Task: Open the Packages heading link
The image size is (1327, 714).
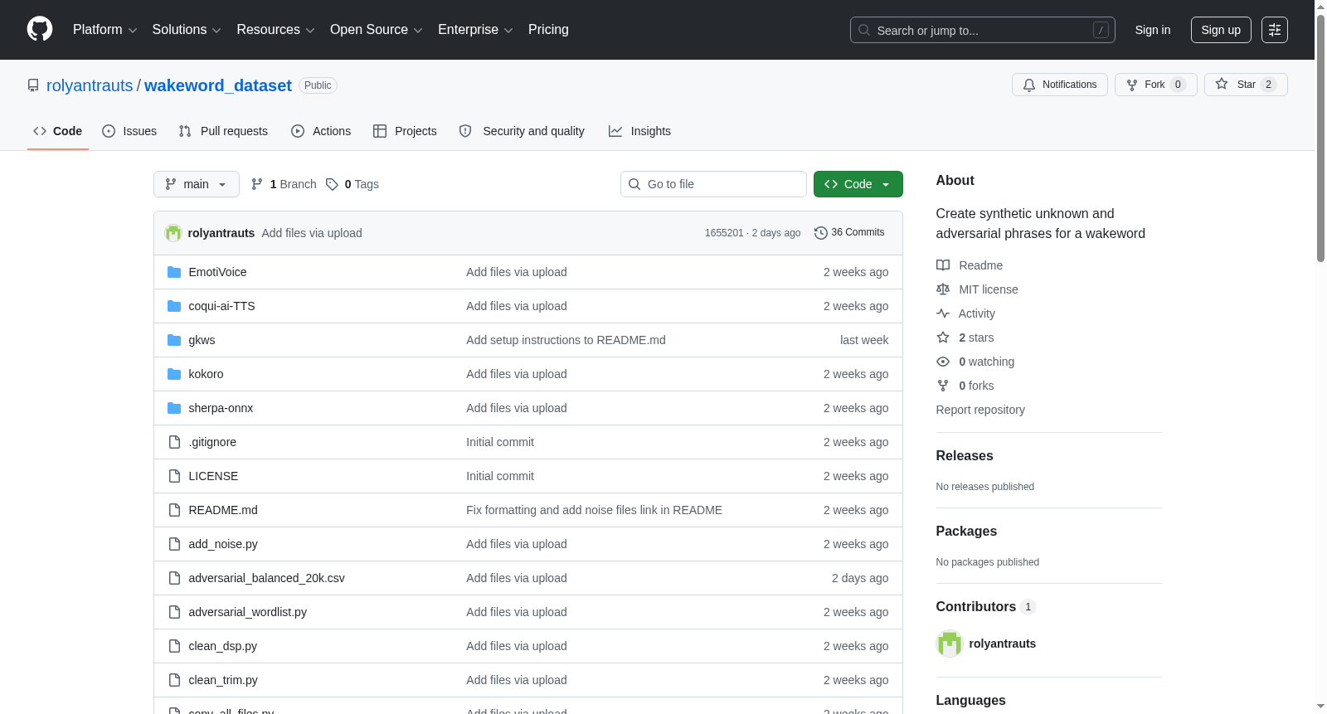Action: [x=966, y=532]
